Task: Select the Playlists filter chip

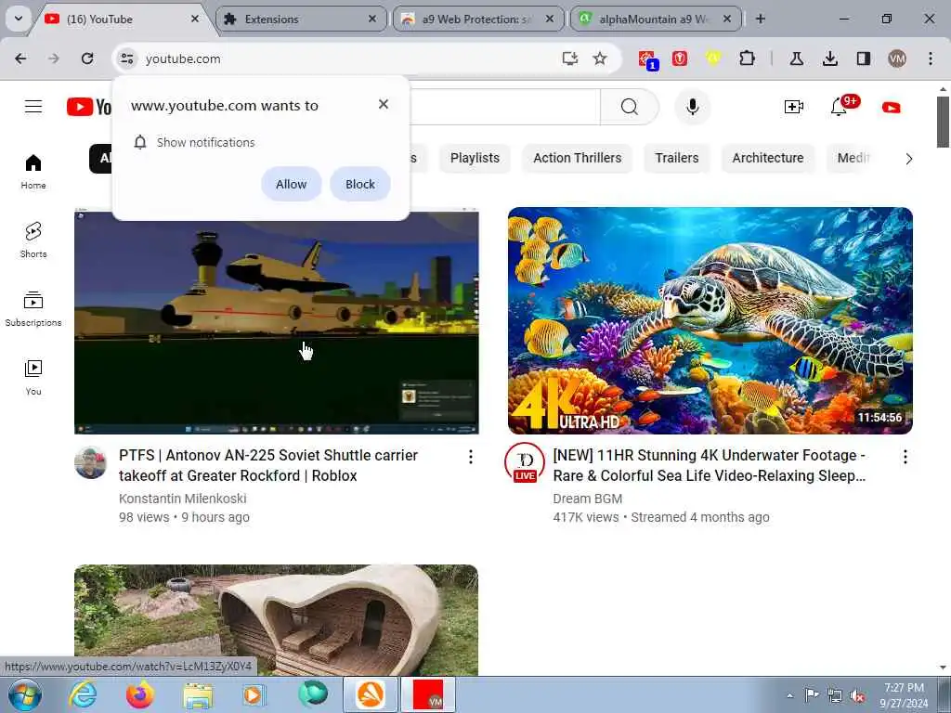Action: click(x=475, y=158)
